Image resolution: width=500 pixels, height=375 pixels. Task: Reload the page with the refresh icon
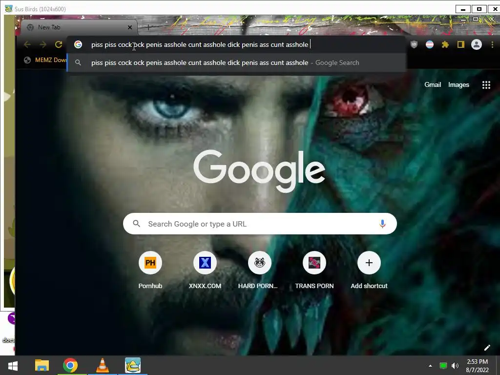point(59,44)
